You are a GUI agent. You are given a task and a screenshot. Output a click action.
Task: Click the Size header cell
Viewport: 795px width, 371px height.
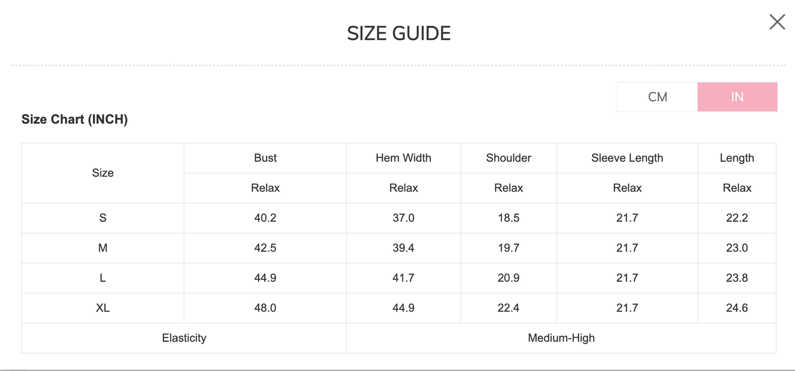tap(103, 173)
